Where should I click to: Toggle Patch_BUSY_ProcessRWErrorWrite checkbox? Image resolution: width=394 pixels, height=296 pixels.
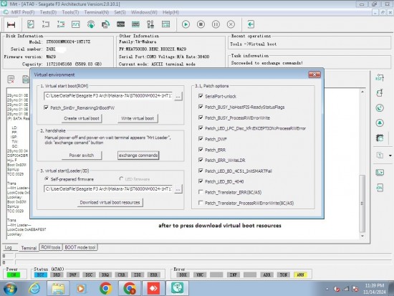[x=201, y=118]
